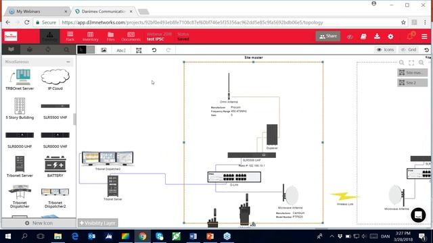Select the pointer tool
Screen dimensions: 433x243
tap(81, 50)
